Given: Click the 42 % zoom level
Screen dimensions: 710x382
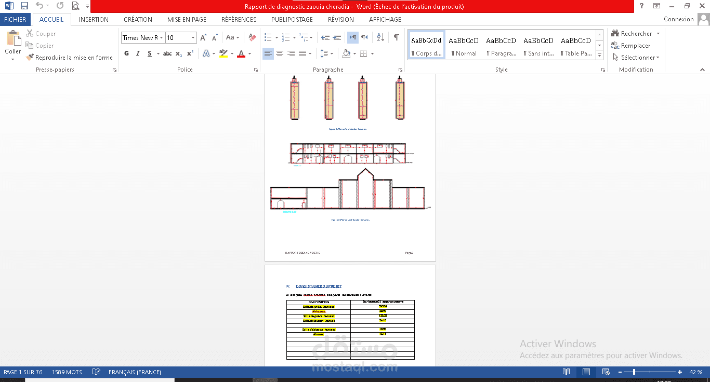Looking at the screenshot, I should click(x=696, y=372).
